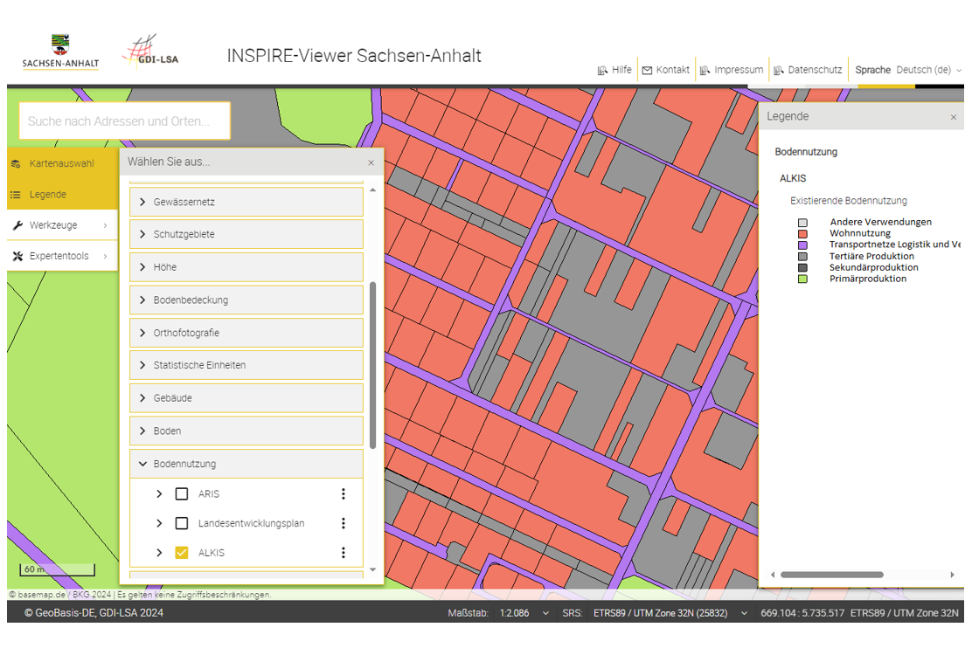Close the 'Wählen Sie aus' panel
This screenshot has width=972, height=648.
coord(371,162)
